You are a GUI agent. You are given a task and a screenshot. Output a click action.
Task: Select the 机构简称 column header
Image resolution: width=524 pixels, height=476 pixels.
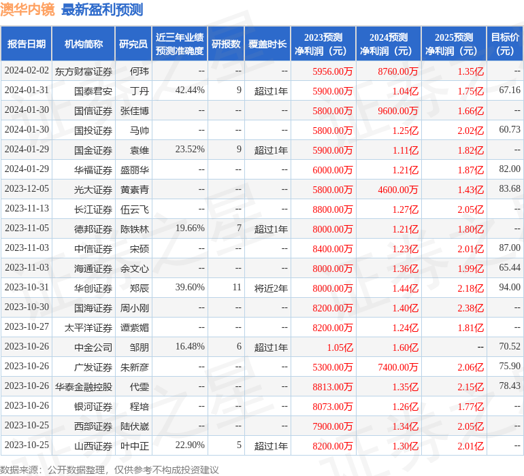84,44
